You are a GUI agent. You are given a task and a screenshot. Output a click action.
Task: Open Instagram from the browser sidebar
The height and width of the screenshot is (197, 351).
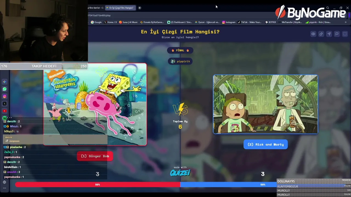5,96
